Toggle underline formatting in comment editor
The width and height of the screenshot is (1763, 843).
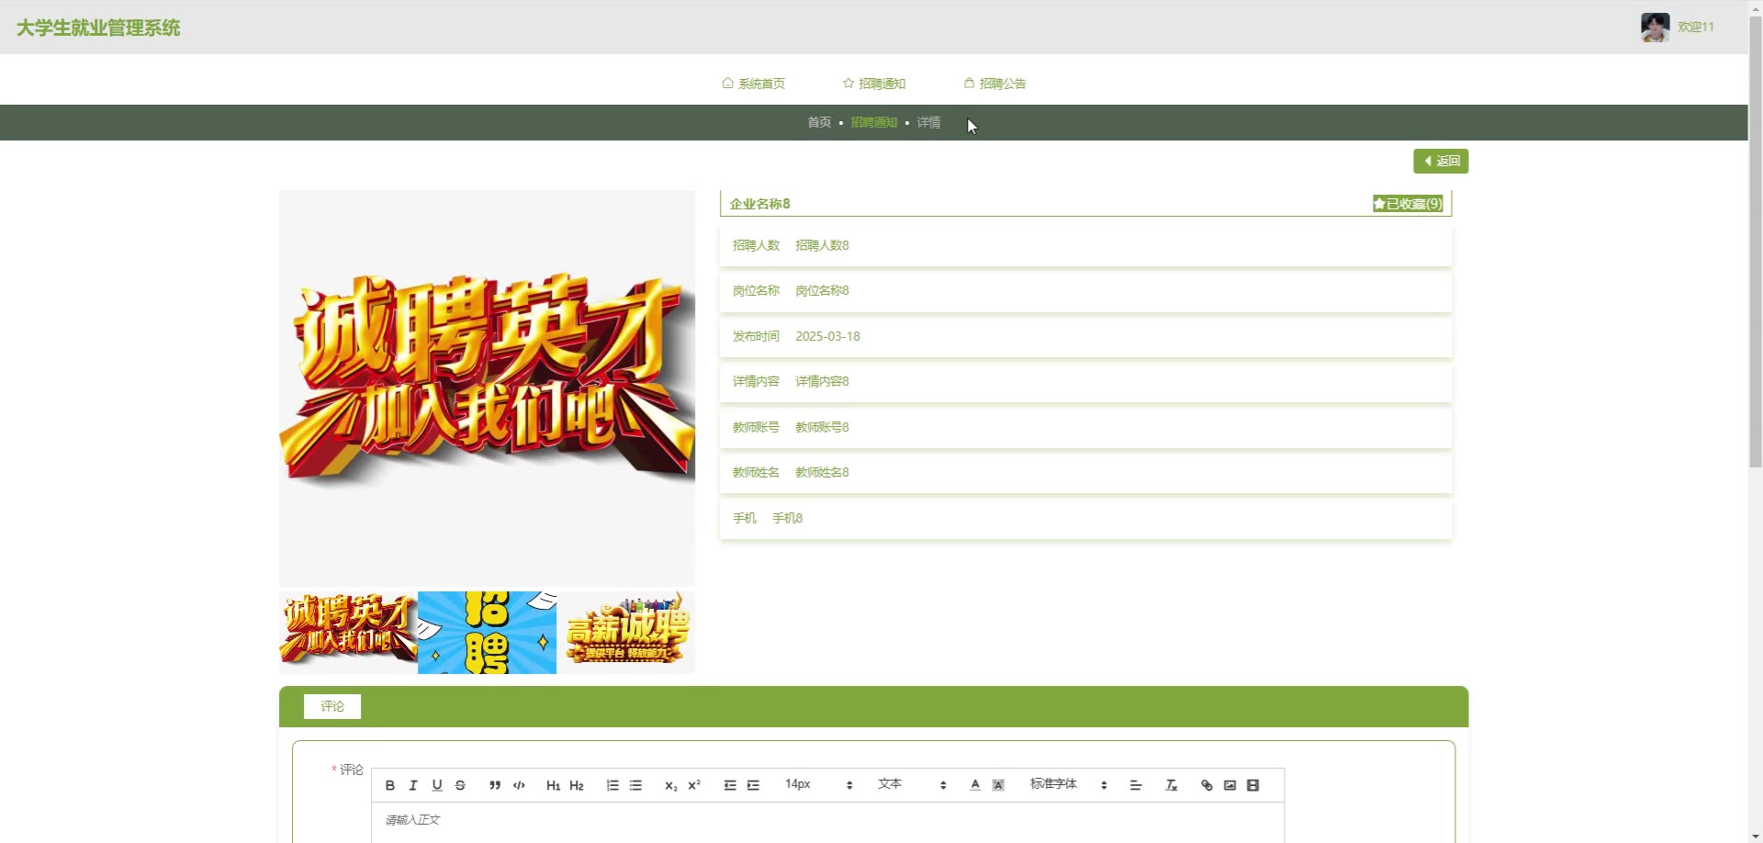pyautogui.click(x=437, y=785)
